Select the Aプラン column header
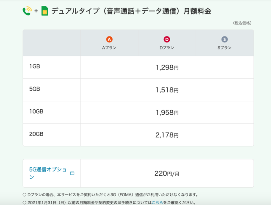The image size is (271, 205). (x=109, y=43)
